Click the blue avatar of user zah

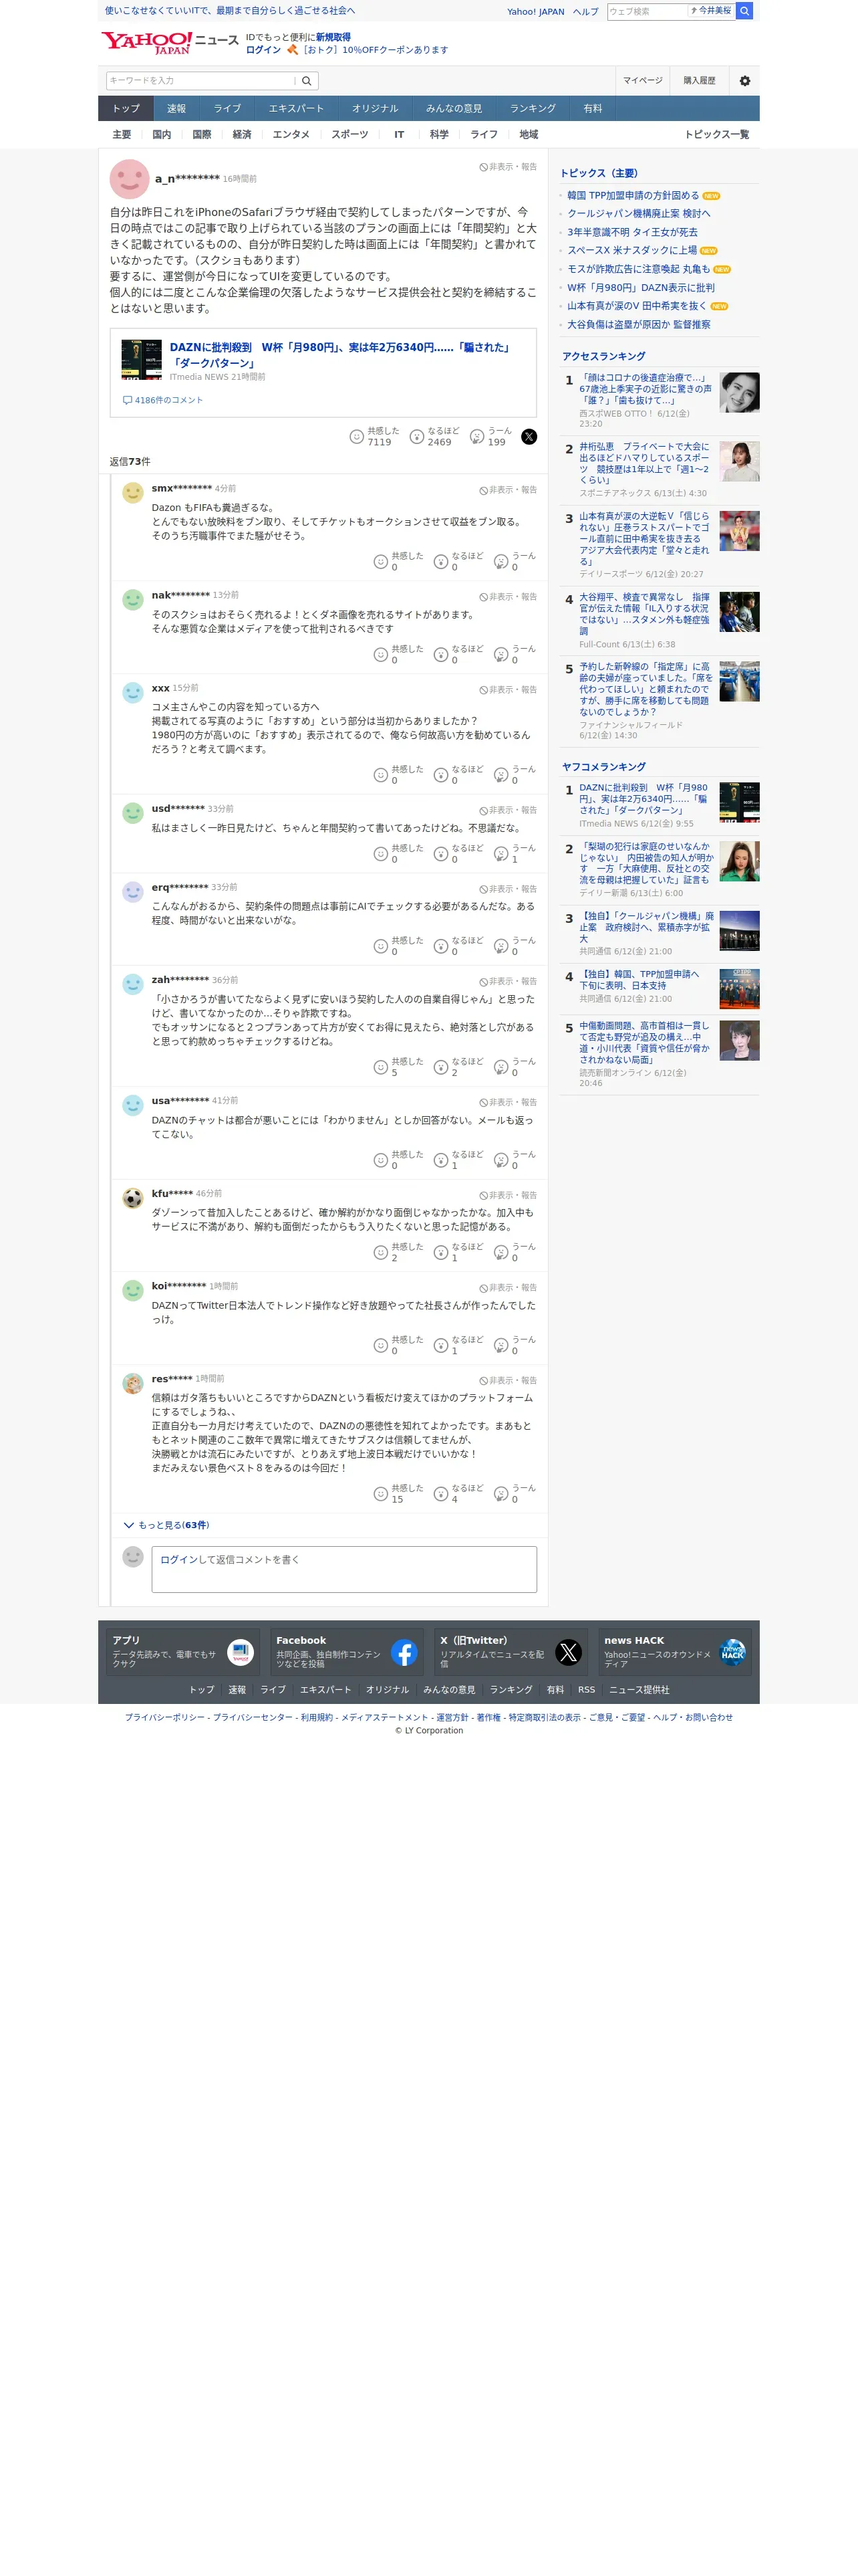[x=133, y=984]
